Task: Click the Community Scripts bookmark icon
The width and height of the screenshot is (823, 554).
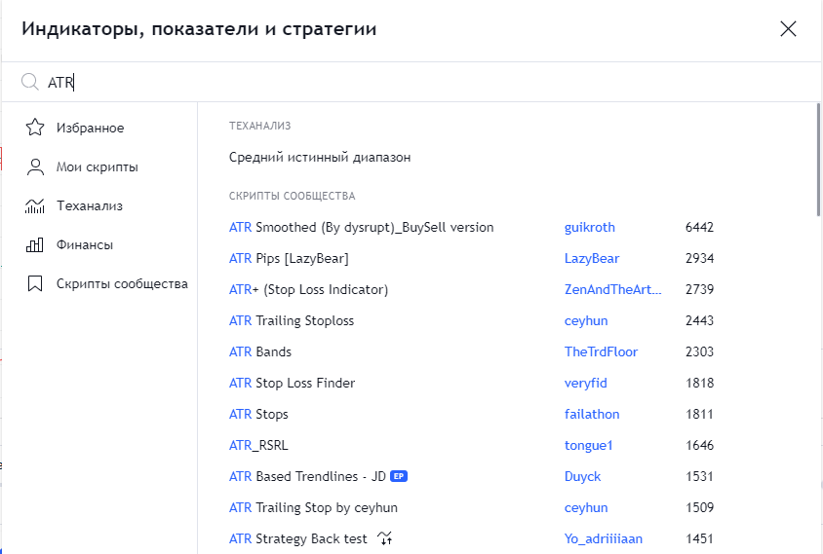Action: (35, 283)
